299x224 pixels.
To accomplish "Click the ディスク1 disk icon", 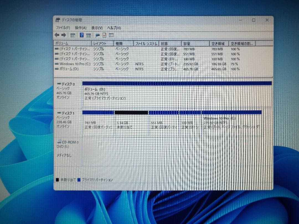I will click(59, 113).
